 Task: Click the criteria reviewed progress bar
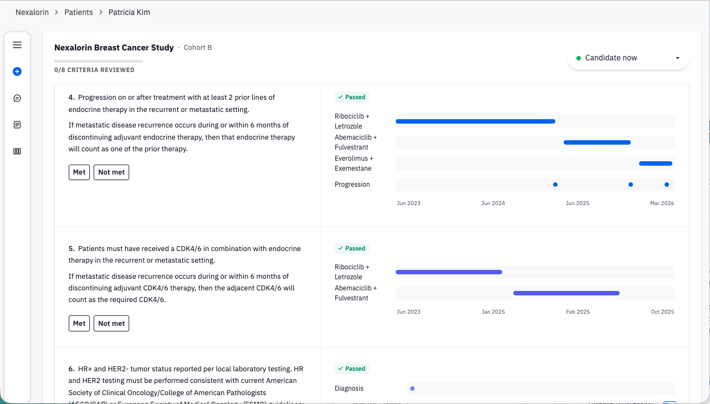[x=99, y=61]
